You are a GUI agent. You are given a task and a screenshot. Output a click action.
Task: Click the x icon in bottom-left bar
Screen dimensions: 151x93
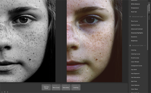click(x=8, y=92)
